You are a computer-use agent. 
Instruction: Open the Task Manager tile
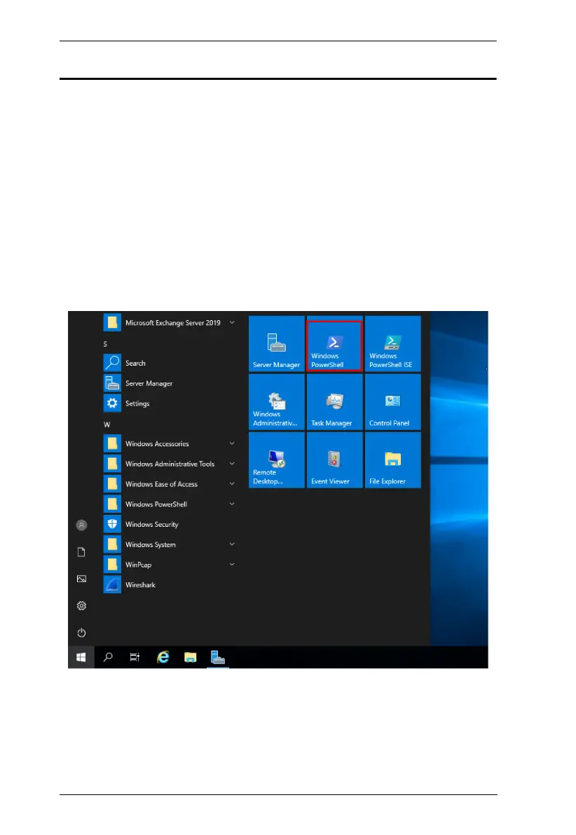tap(335, 401)
